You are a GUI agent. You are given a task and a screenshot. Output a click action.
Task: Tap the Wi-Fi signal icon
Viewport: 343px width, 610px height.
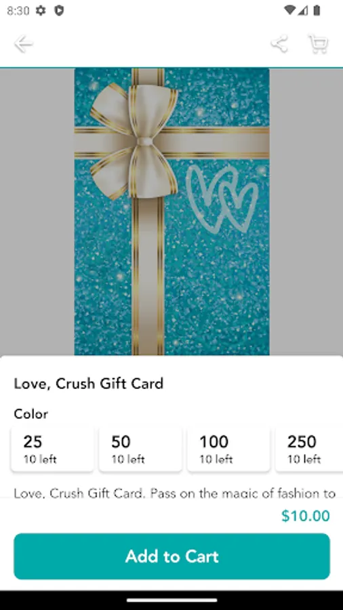point(289,10)
